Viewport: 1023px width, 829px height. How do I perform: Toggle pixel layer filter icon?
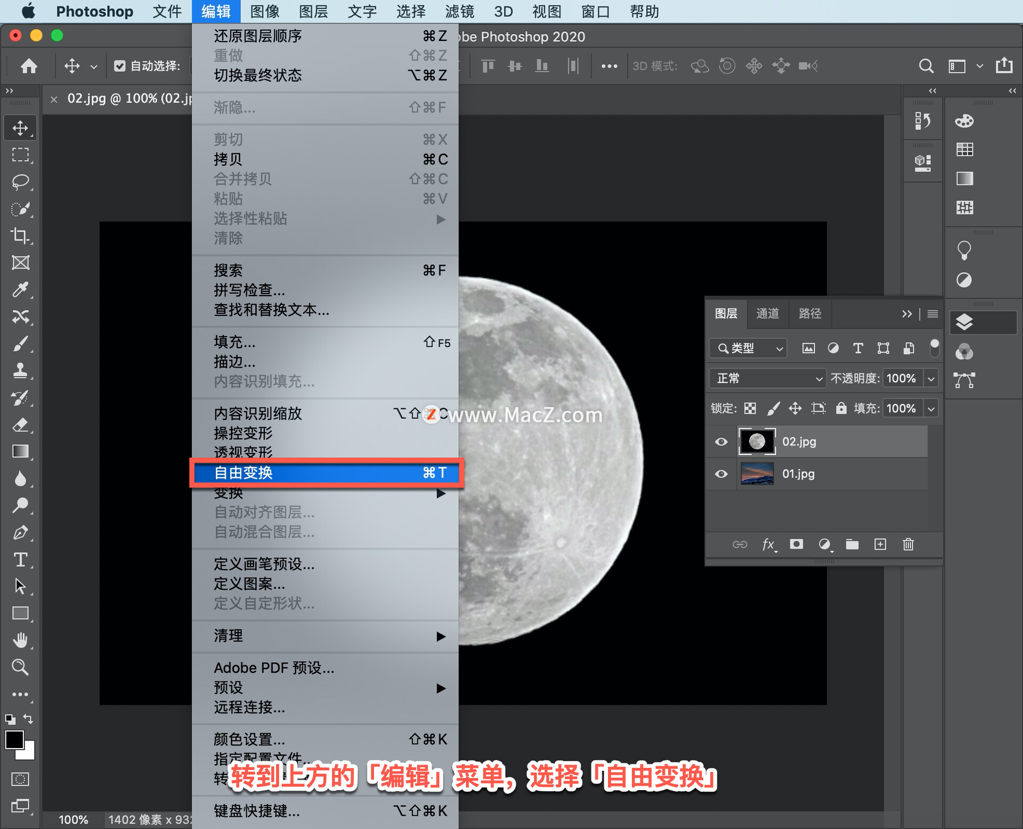(x=809, y=348)
